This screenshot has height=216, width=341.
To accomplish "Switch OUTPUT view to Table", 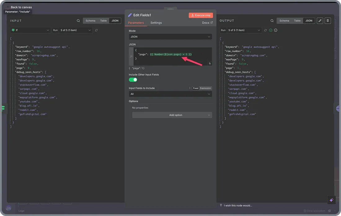I will click(x=297, y=21).
